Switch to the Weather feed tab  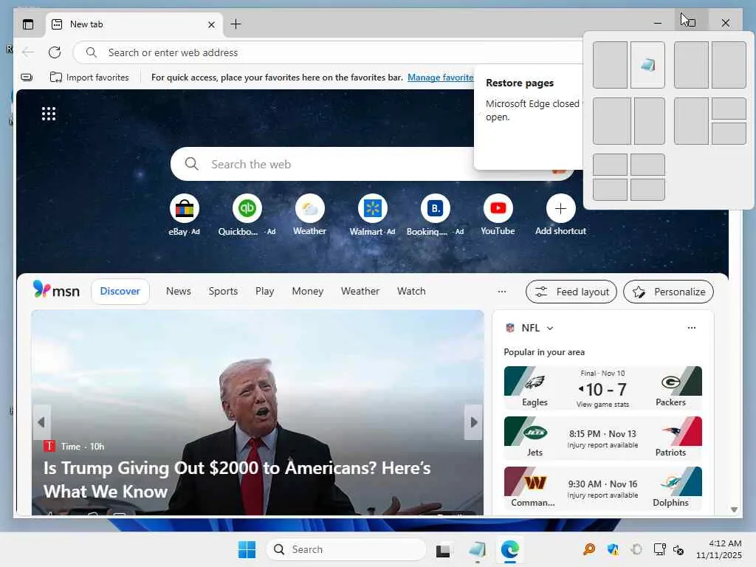(360, 291)
